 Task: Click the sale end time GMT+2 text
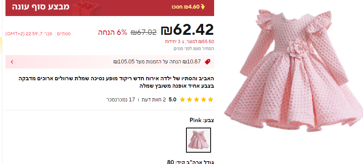coord(38,34)
